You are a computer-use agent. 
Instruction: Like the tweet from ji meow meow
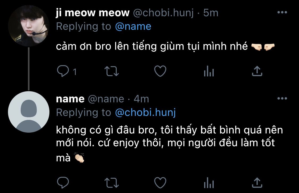[160, 71]
